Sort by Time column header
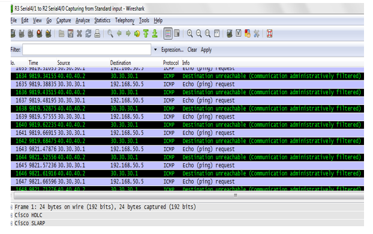The width and height of the screenshot is (373, 234). (x=42, y=63)
